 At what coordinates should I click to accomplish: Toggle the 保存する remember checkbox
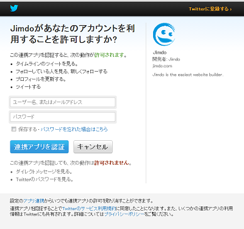click(14, 129)
